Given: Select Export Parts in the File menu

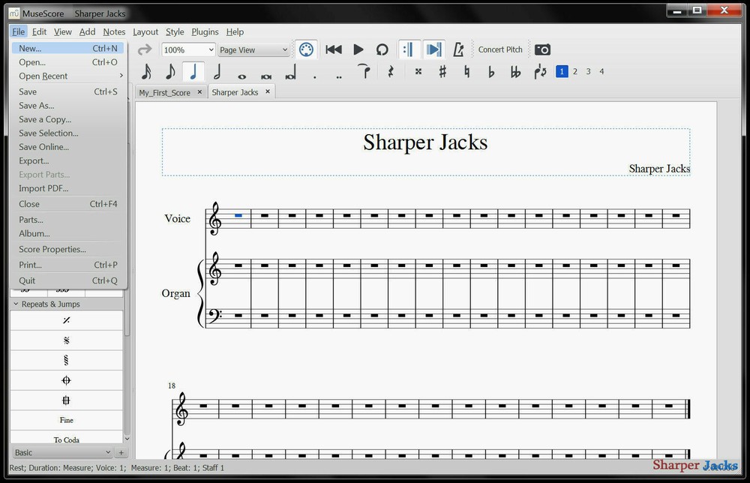Looking at the screenshot, I should point(44,174).
